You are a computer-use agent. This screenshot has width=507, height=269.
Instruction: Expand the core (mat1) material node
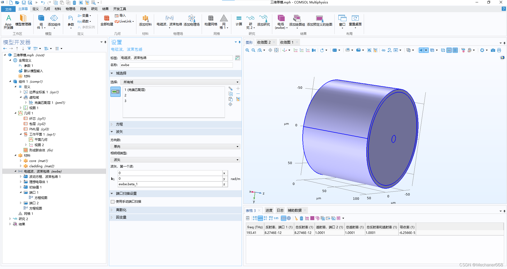[x=21, y=161]
